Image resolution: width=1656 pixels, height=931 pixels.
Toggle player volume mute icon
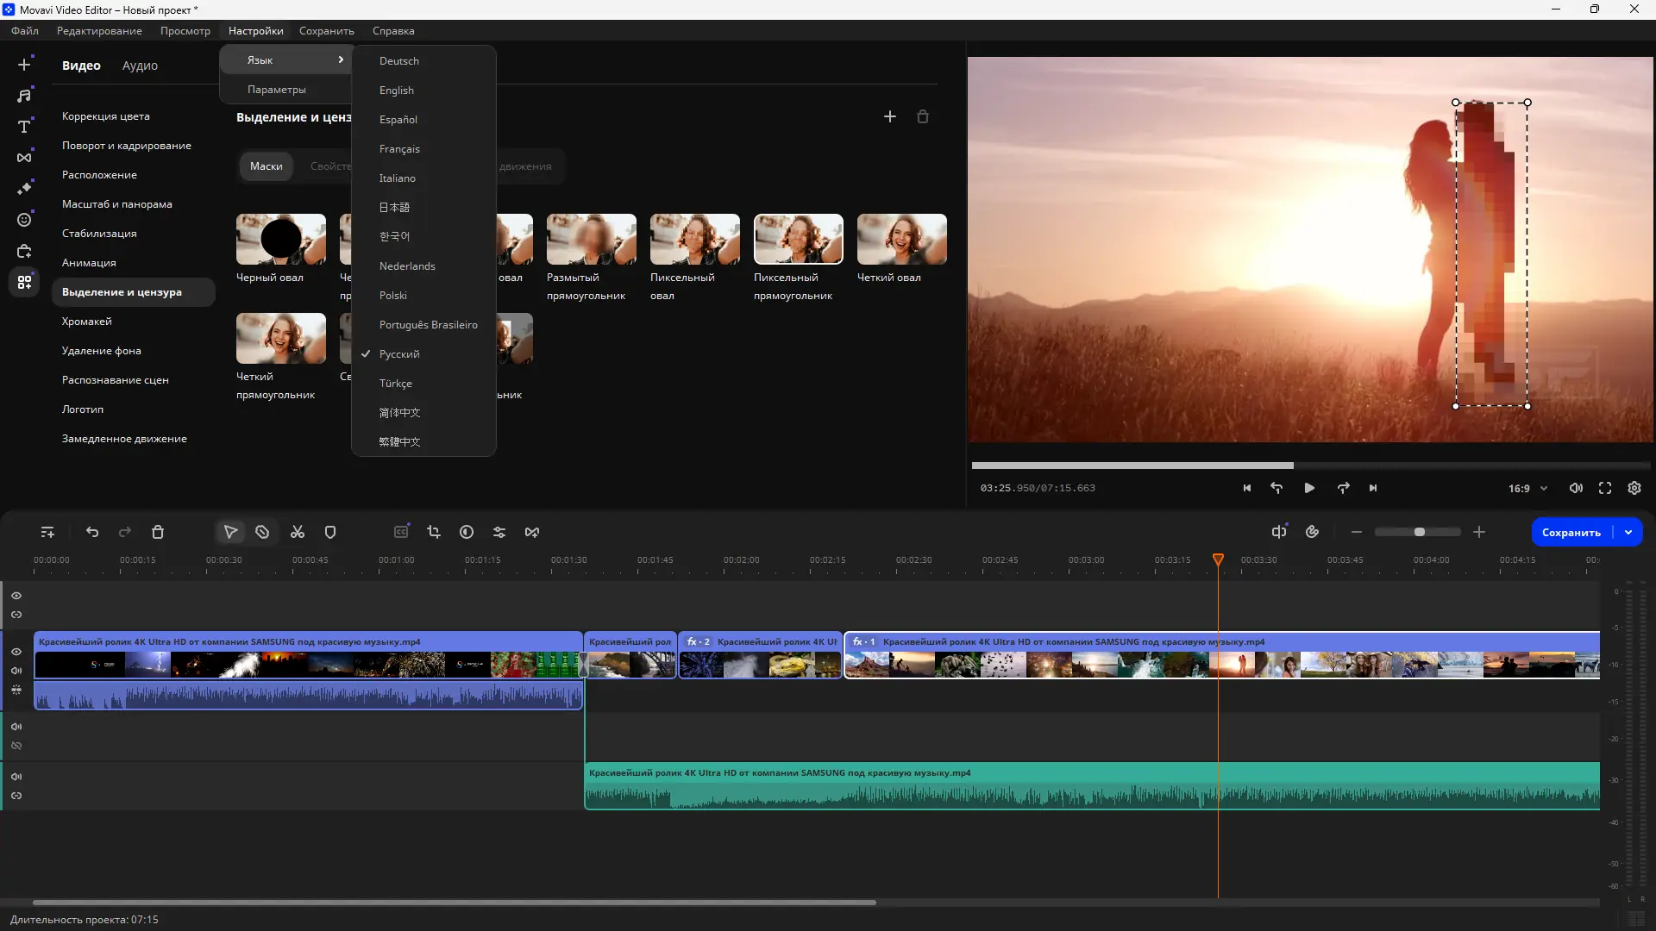coord(1576,488)
